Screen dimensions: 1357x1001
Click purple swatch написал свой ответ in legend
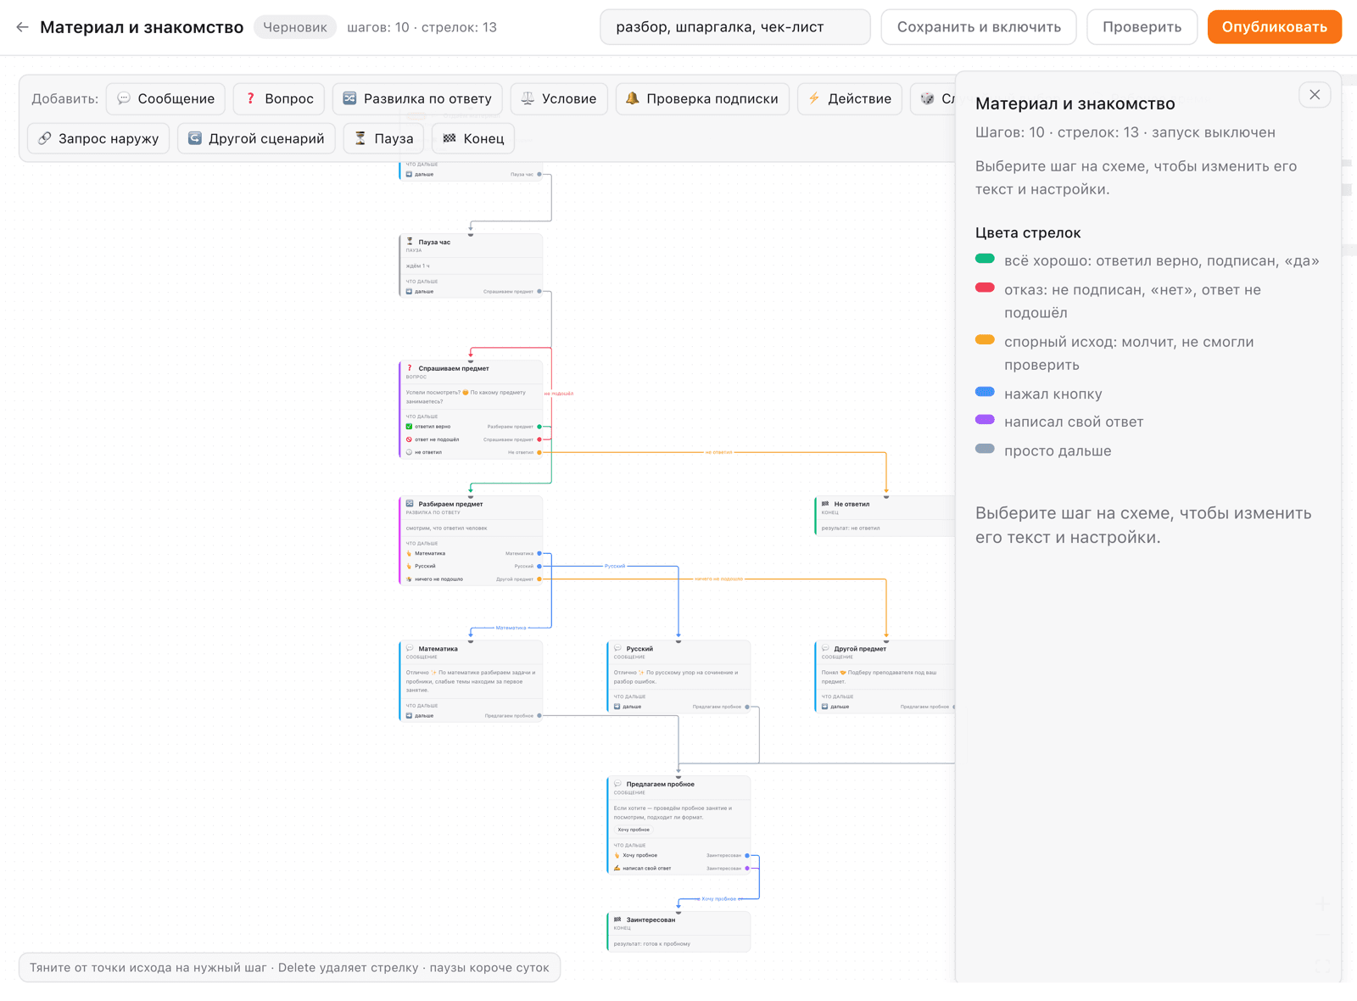point(985,420)
